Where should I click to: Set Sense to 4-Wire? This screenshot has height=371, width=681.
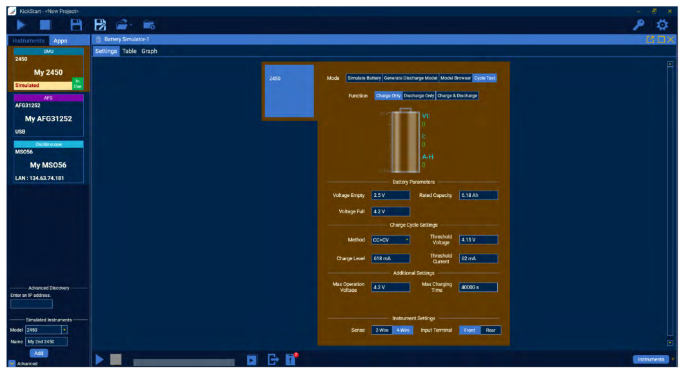coord(402,330)
